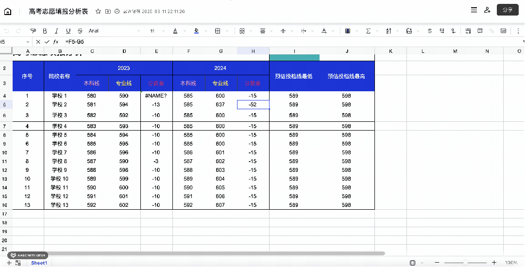
Task: Click the insert function fx icon
Action: [56, 42]
